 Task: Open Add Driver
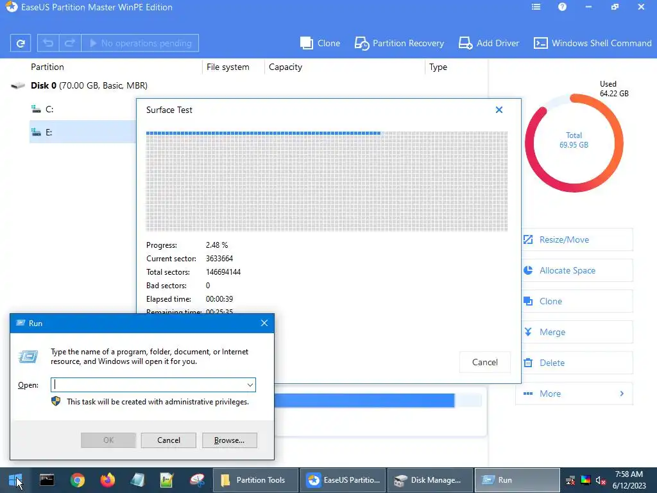(488, 43)
